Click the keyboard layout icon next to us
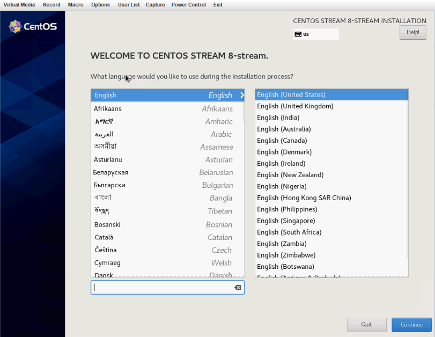This screenshot has width=435, height=337. [298, 34]
